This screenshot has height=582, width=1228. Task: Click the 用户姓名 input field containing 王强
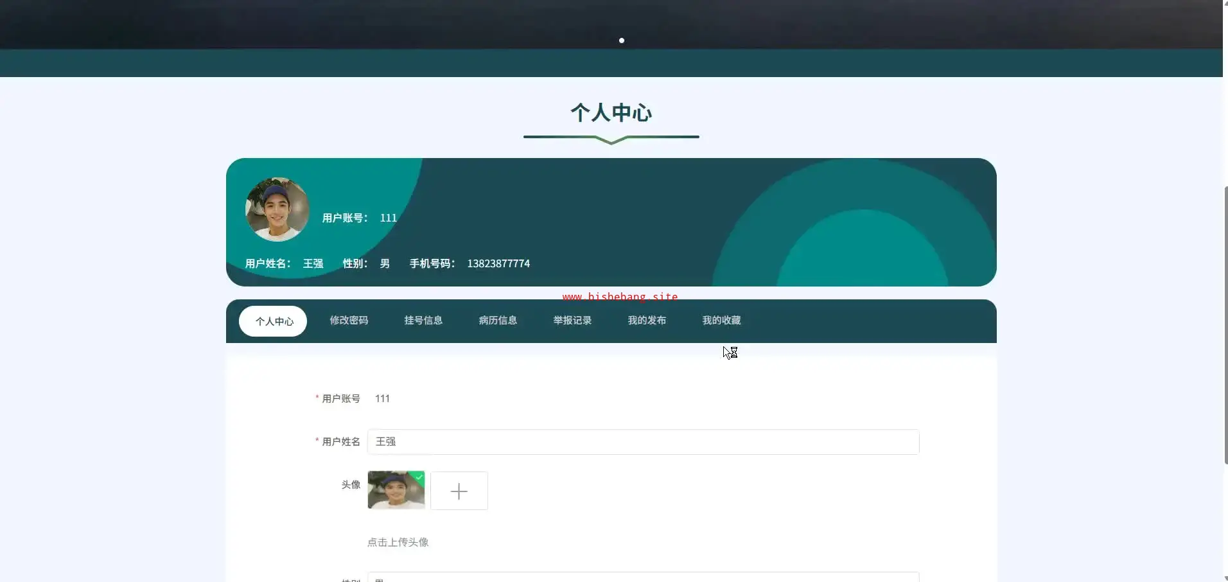coord(643,442)
